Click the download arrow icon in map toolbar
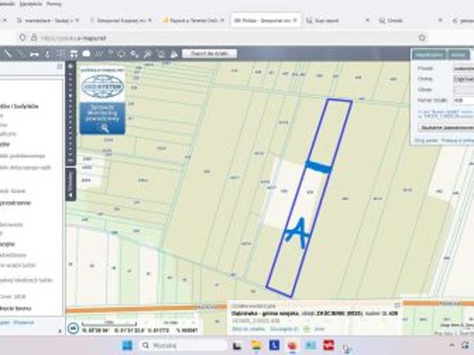 47,54
